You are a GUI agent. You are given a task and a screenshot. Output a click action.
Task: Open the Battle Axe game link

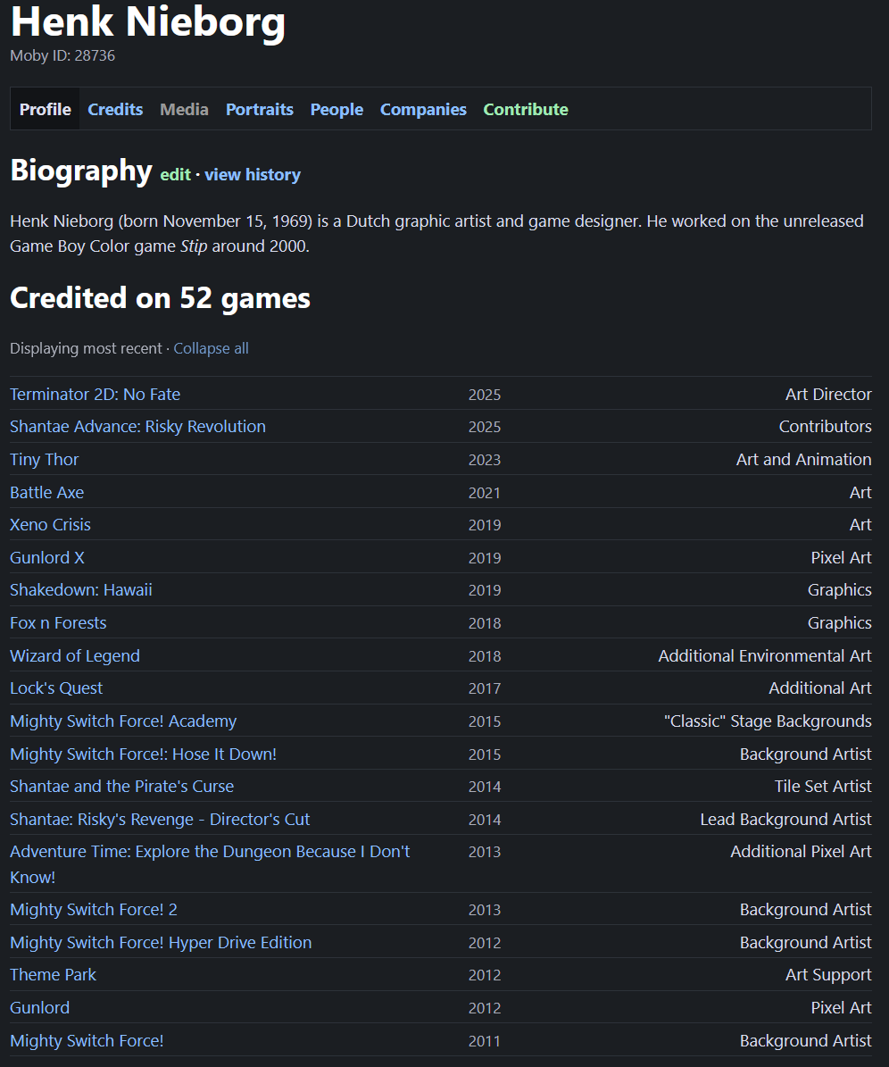coord(47,492)
